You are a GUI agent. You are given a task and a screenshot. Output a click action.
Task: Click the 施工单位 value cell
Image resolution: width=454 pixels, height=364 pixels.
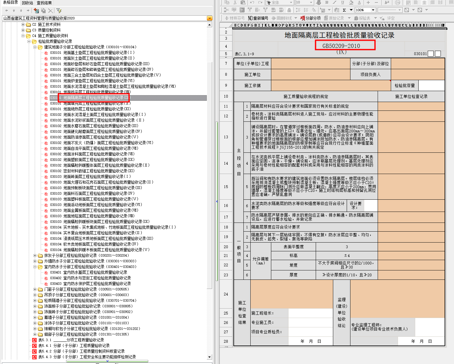[310, 74]
